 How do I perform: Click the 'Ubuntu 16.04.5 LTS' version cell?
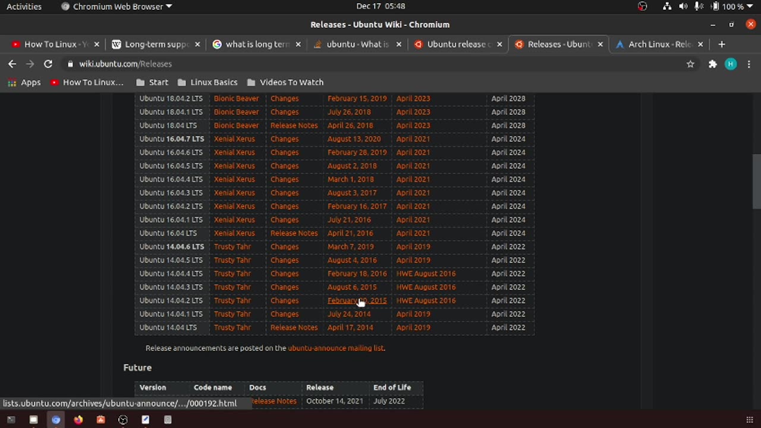tap(171, 166)
